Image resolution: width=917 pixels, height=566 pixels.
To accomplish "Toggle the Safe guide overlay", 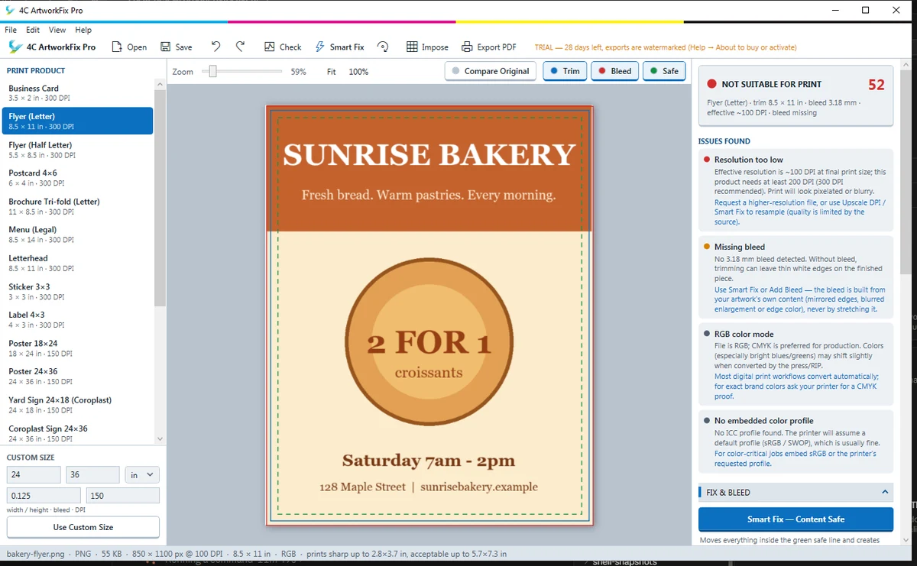I will pos(663,71).
